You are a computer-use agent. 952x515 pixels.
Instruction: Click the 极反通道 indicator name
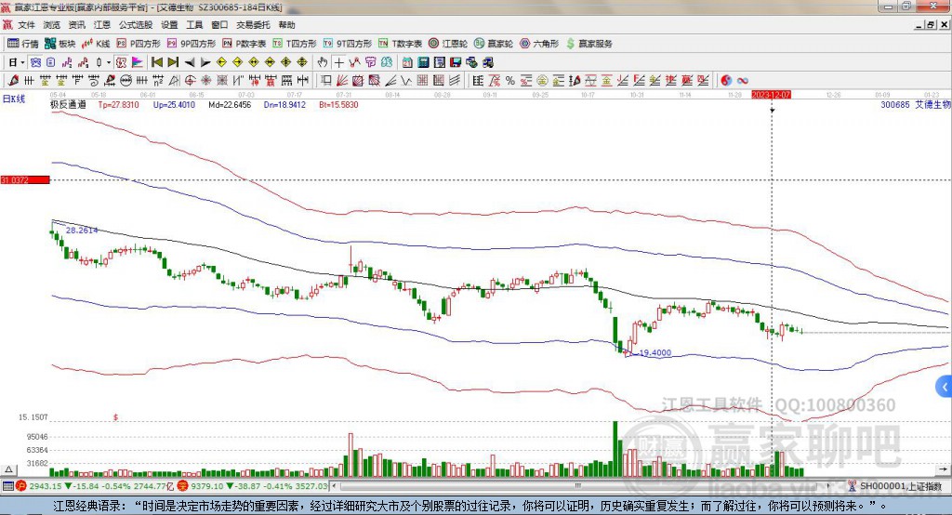pyautogui.click(x=68, y=104)
